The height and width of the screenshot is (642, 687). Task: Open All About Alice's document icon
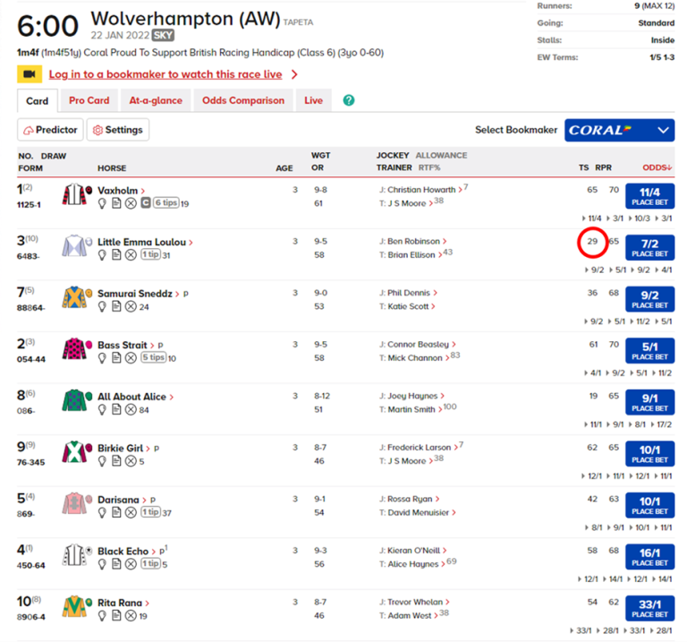[116, 409]
